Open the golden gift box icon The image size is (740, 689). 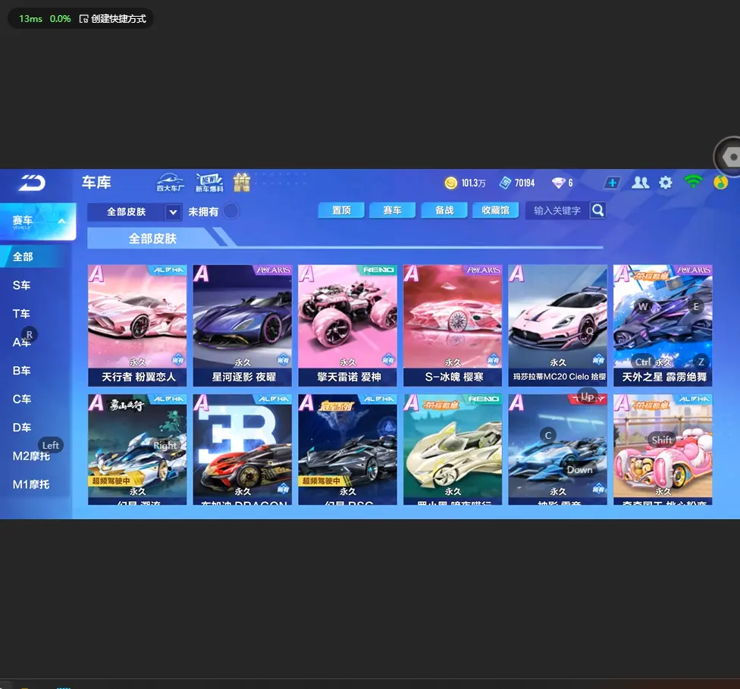tap(242, 183)
